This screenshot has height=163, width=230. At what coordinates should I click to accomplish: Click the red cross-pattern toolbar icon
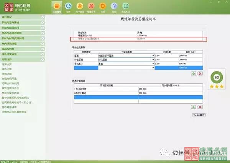click(91, 7)
